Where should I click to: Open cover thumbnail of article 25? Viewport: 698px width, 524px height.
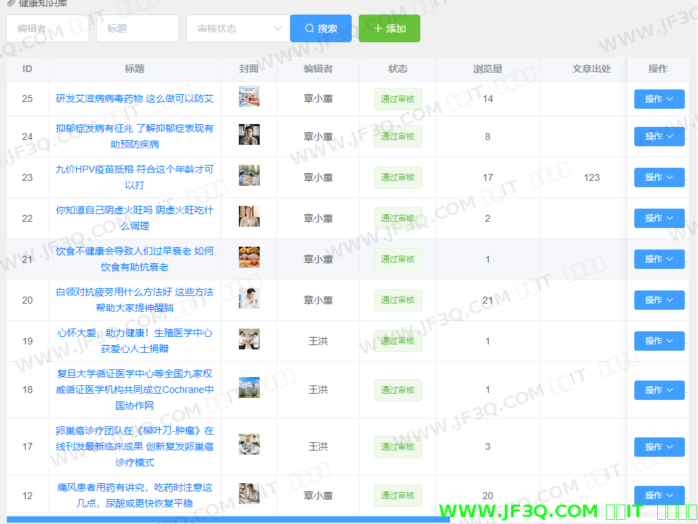click(x=249, y=96)
